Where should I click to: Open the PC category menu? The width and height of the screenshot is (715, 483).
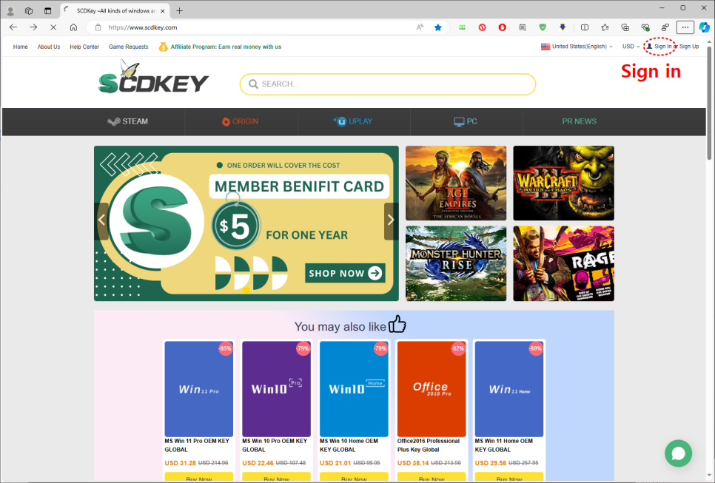(x=465, y=121)
